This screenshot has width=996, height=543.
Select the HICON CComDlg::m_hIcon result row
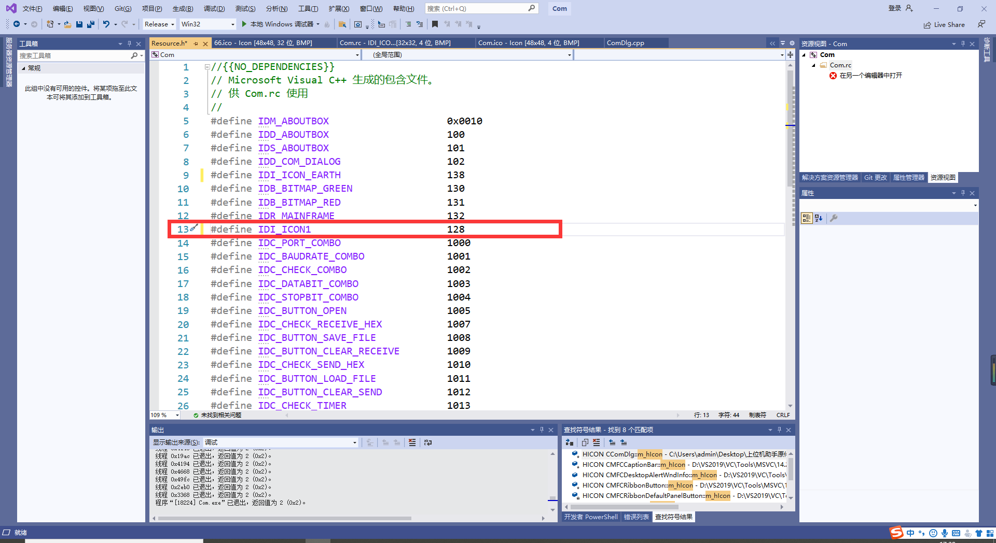679,454
